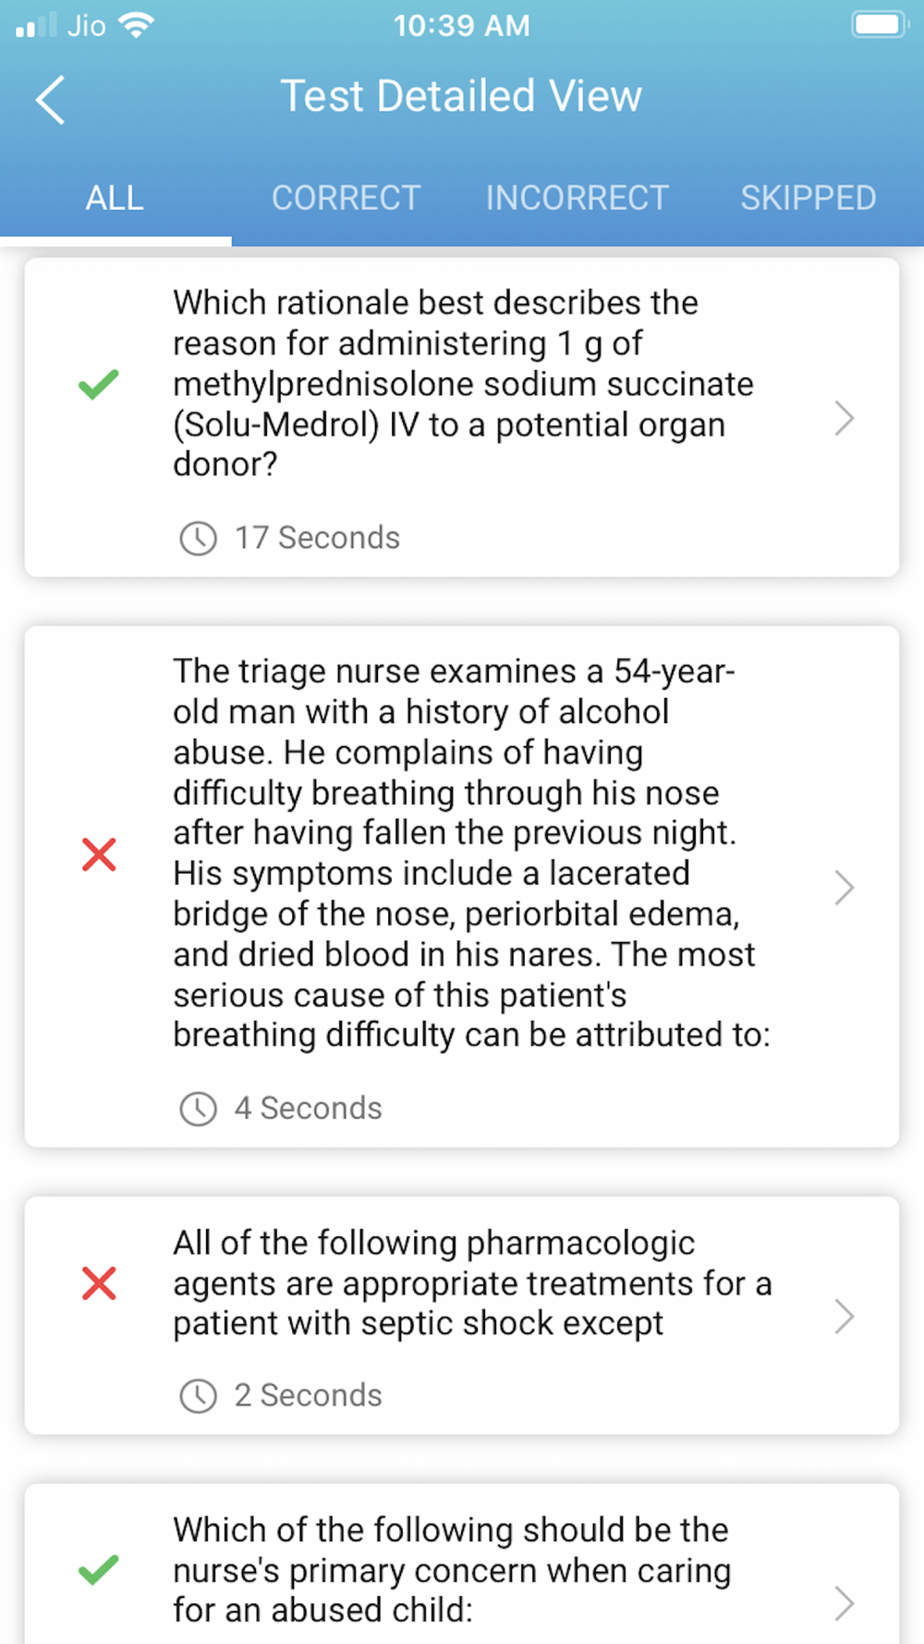Tap the Wi-Fi icon in status bar
The width and height of the screenshot is (924, 1644).
pyautogui.click(x=137, y=25)
